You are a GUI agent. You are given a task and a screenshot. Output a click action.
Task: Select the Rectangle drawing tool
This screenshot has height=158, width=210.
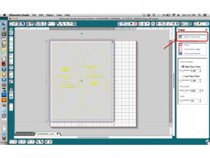[x=11, y=42]
